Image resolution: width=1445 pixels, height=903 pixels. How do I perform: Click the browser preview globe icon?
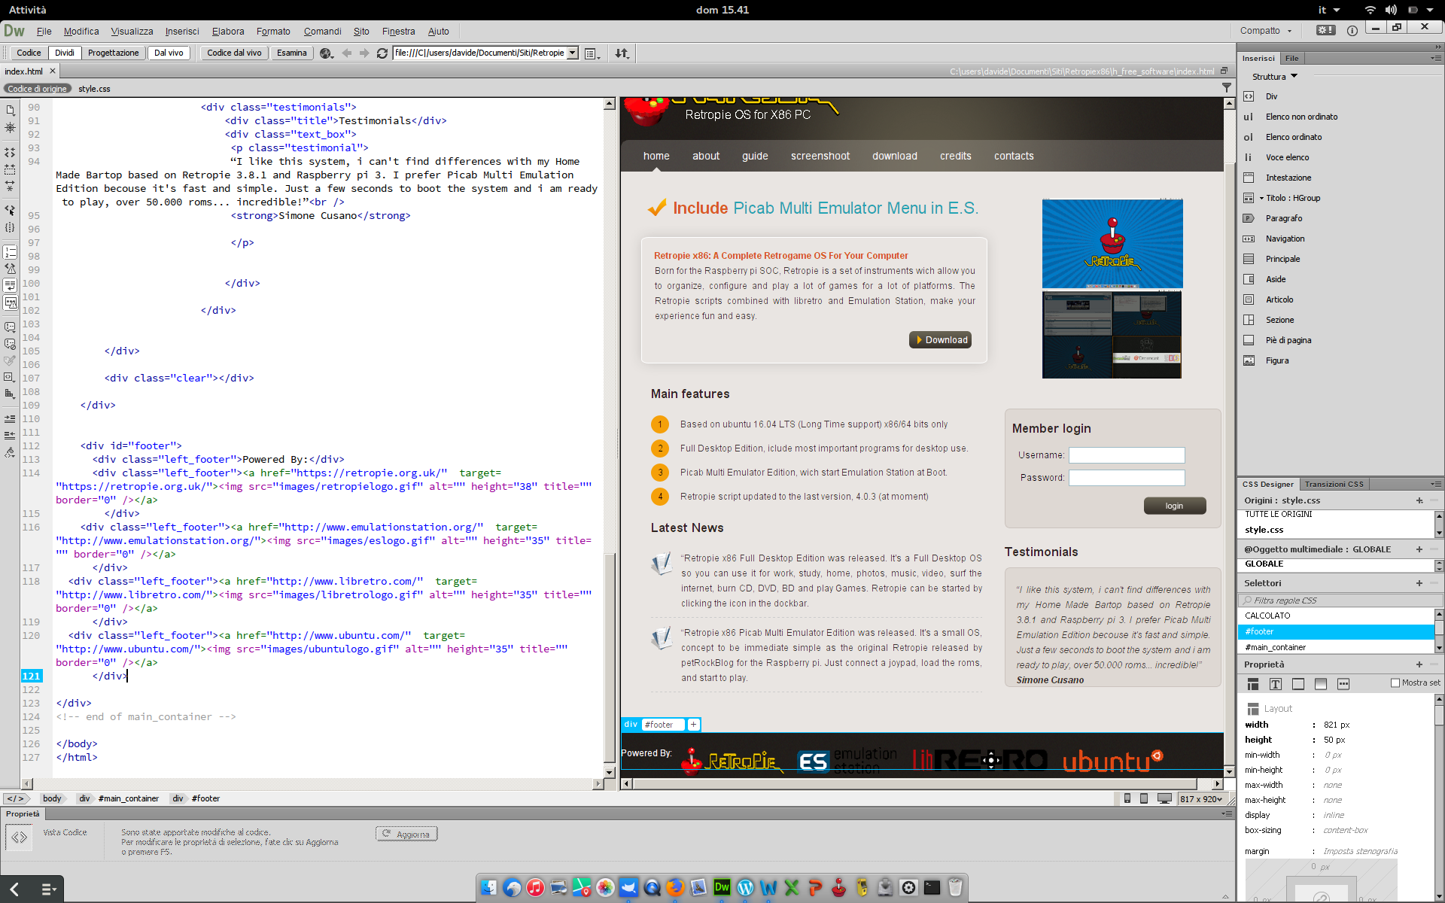pos(326,53)
